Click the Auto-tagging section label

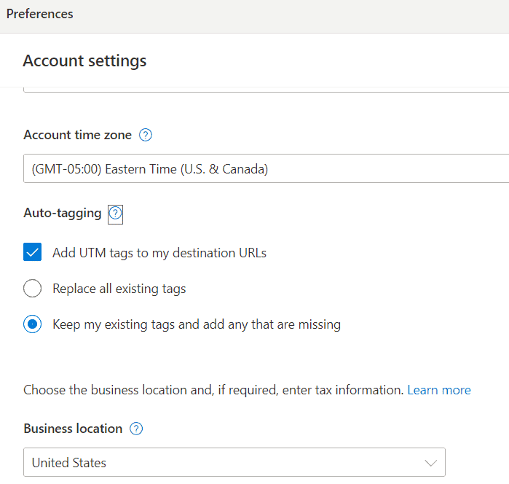pos(63,214)
